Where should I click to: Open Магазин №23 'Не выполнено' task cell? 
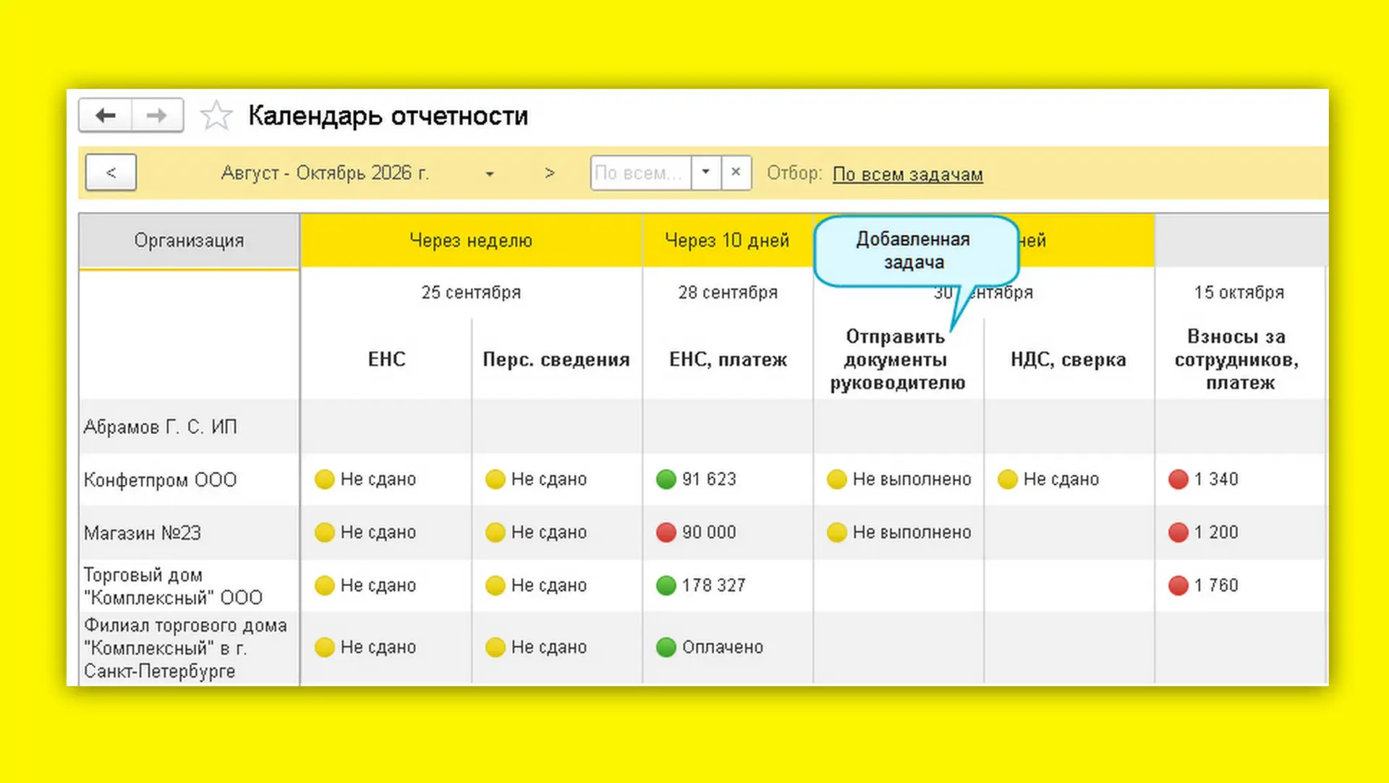pyautogui.click(x=899, y=533)
